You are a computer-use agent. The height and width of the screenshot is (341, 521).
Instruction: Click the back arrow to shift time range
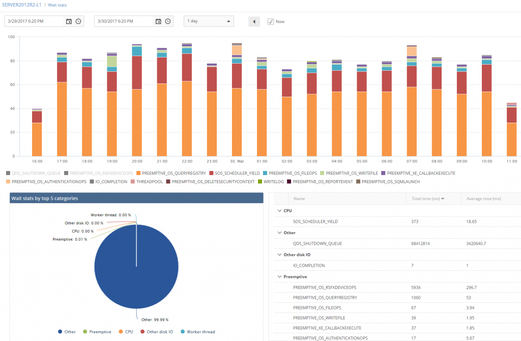click(x=254, y=21)
